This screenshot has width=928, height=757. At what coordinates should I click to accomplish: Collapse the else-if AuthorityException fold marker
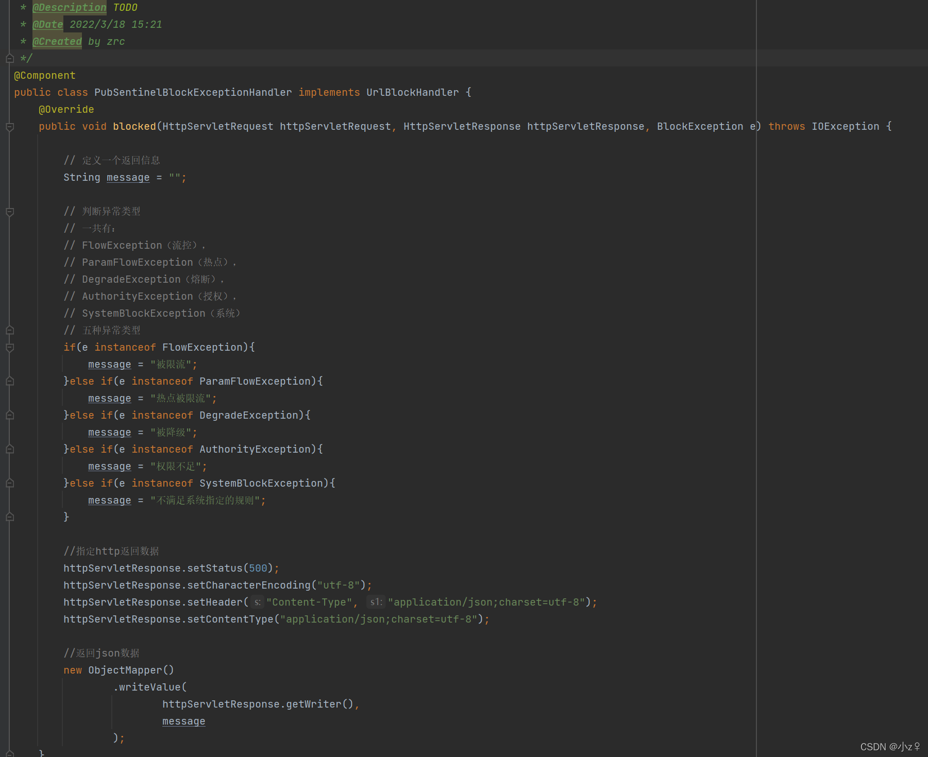click(10, 450)
